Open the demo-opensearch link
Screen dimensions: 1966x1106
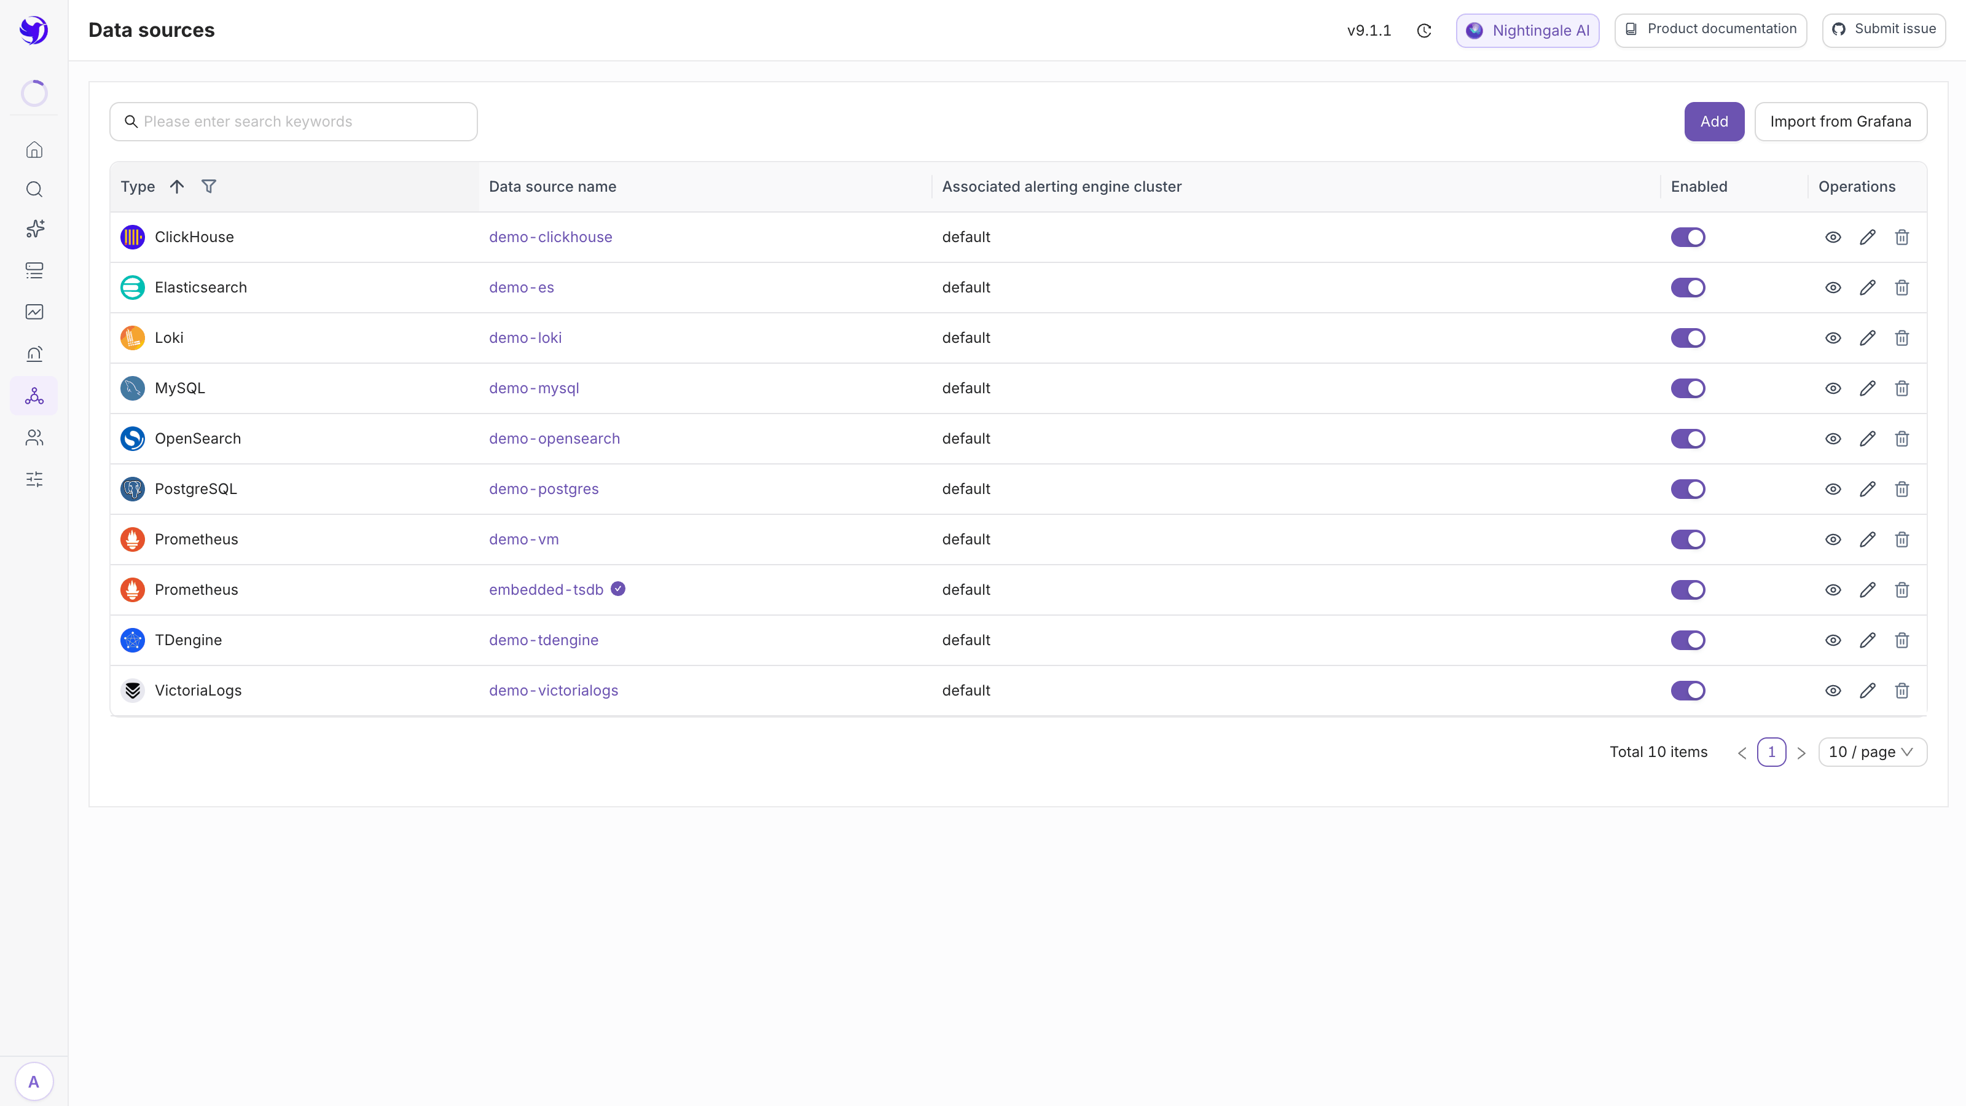(x=554, y=439)
